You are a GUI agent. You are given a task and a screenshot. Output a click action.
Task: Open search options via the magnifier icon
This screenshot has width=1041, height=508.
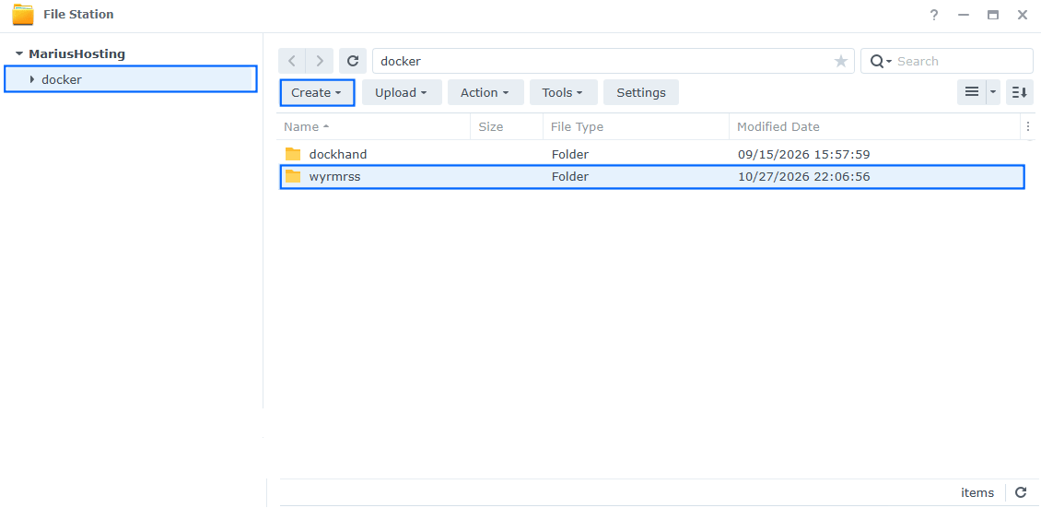pyautogui.click(x=881, y=61)
